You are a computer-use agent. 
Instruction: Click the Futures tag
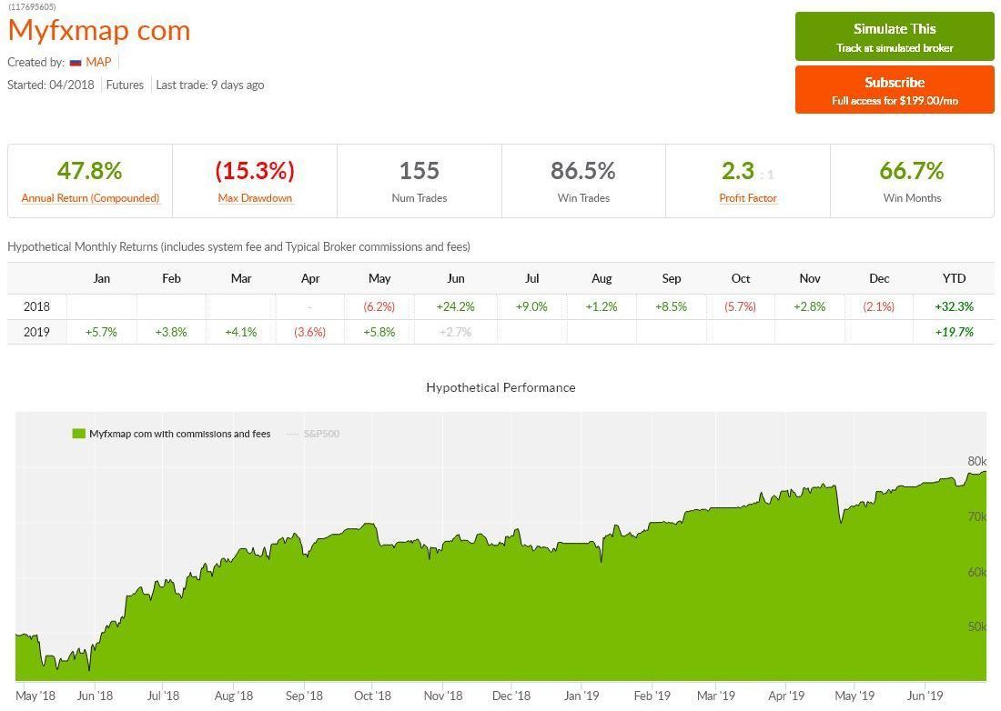click(x=125, y=85)
